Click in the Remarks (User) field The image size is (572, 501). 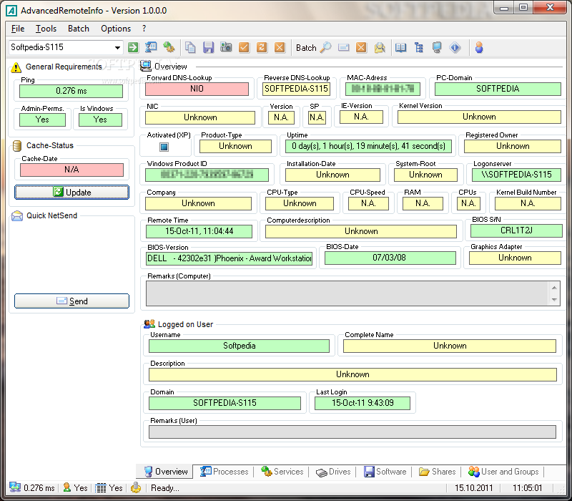pos(352,432)
